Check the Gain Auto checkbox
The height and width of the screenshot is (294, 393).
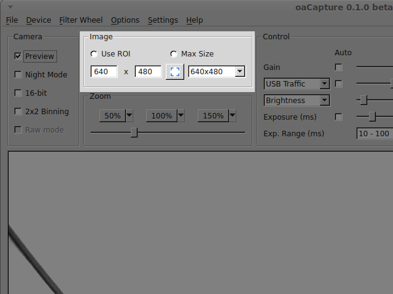[338, 67]
